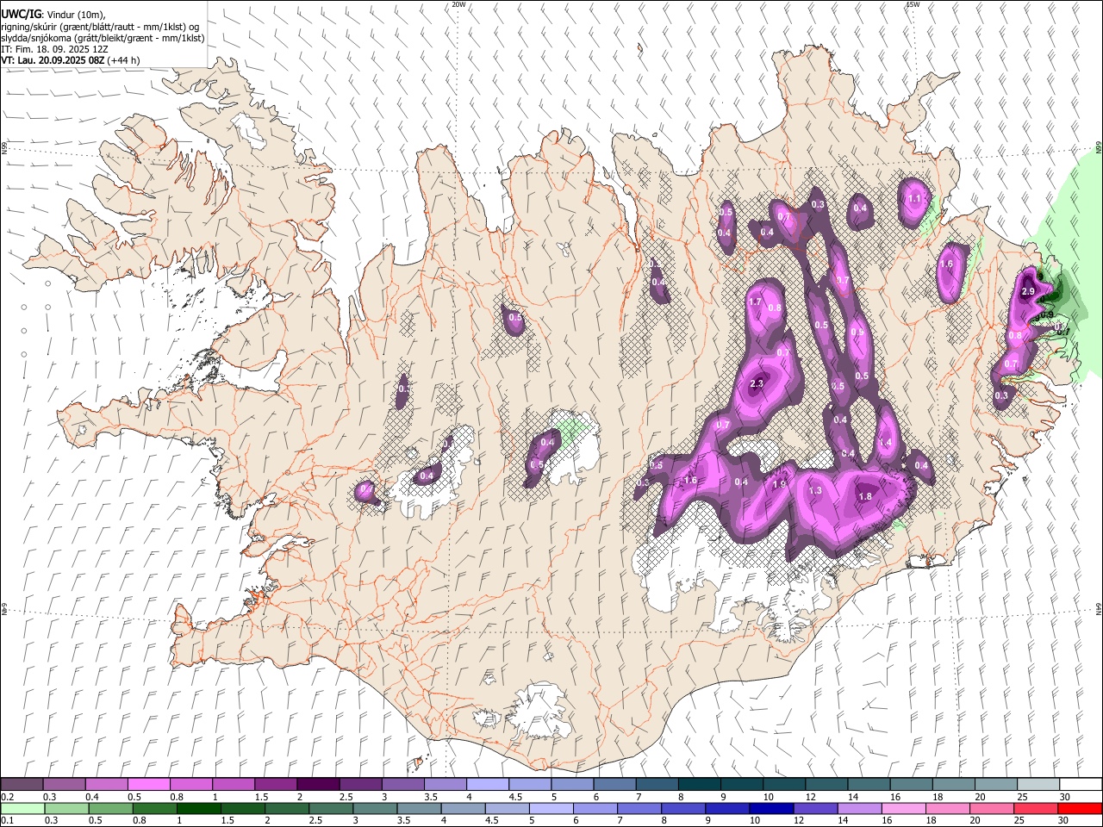
Task: Click the upper legend swatch between 3 and 3.5
Action: tap(402, 784)
